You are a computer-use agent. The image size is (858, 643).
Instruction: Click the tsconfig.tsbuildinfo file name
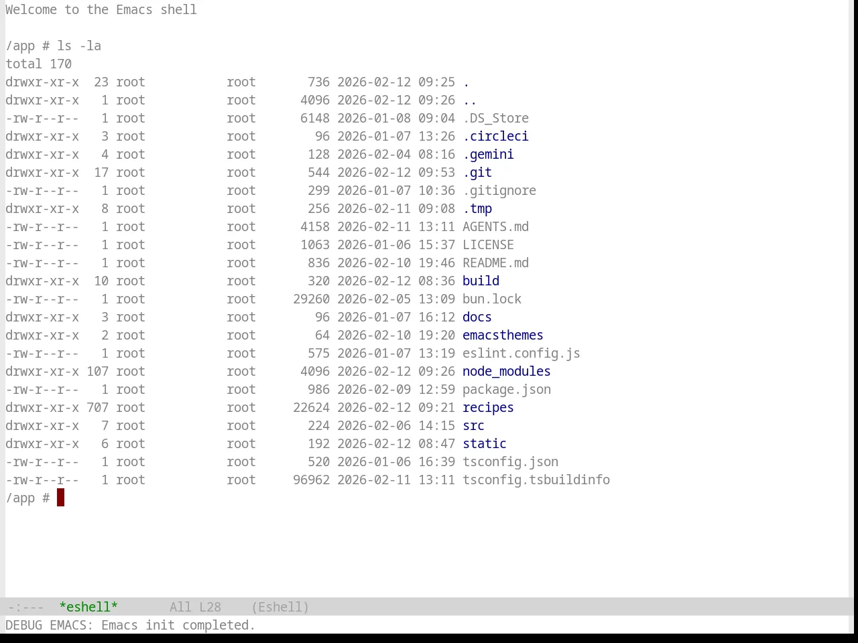pyautogui.click(x=536, y=480)
